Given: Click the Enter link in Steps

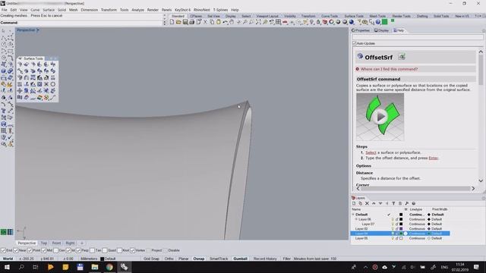Looking at the screenshot, I should tap(433, 158).
